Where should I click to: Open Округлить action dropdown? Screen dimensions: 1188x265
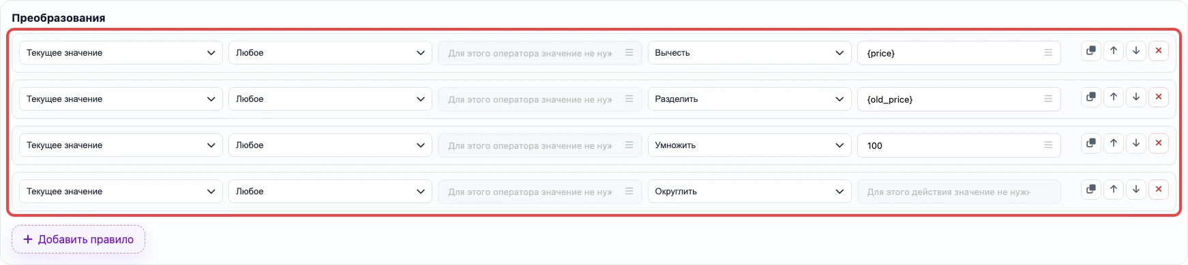pos(749,192)
